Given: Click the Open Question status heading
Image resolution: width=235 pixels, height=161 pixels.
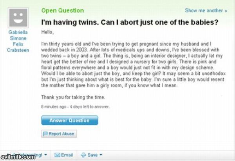Looking at the screenshot, I should (63, 11).
